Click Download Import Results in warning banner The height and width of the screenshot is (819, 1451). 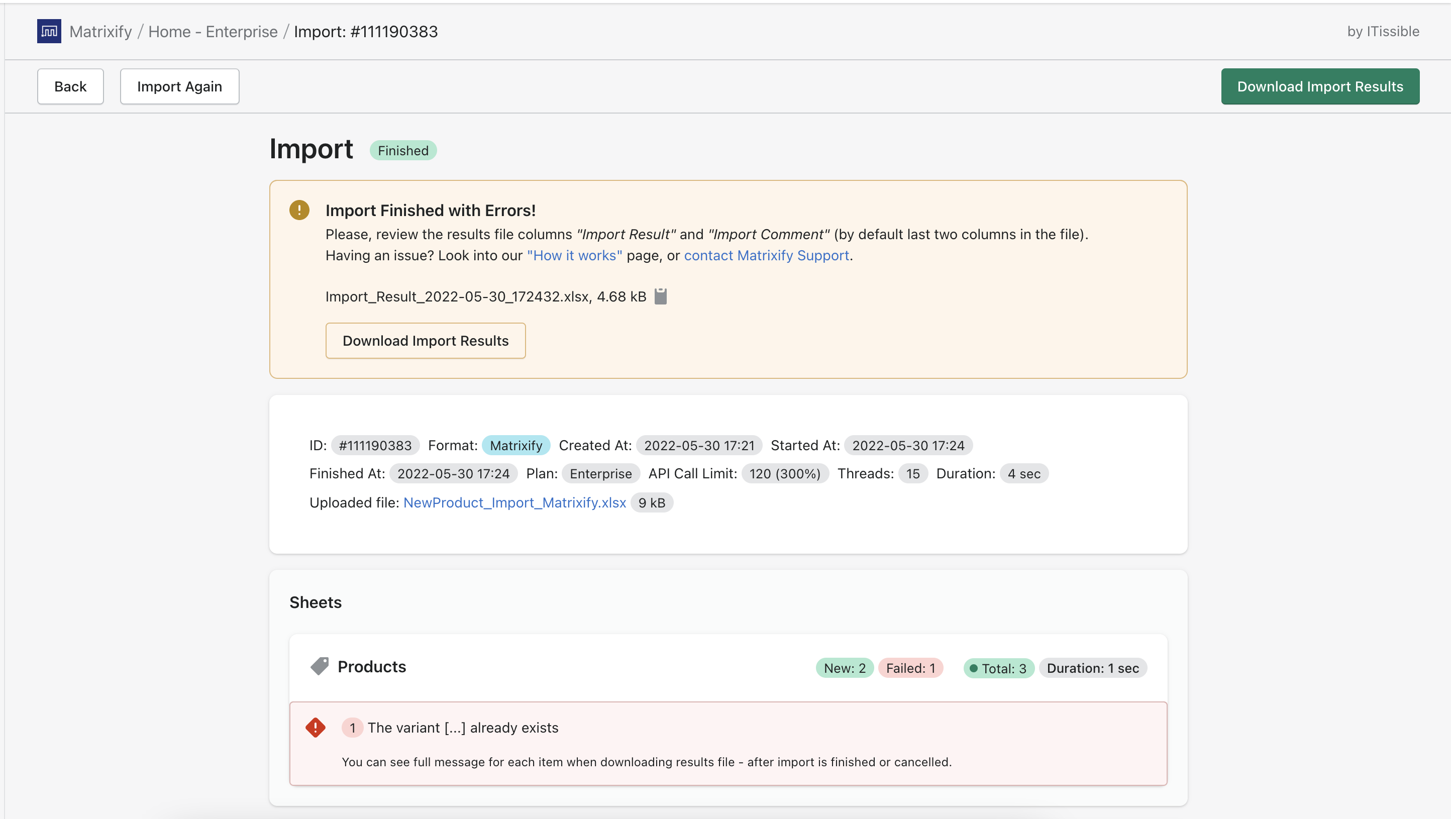[425, 341]
